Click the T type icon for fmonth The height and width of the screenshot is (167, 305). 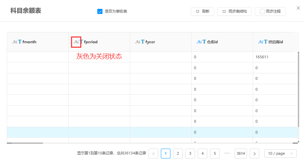coord(20,42)
